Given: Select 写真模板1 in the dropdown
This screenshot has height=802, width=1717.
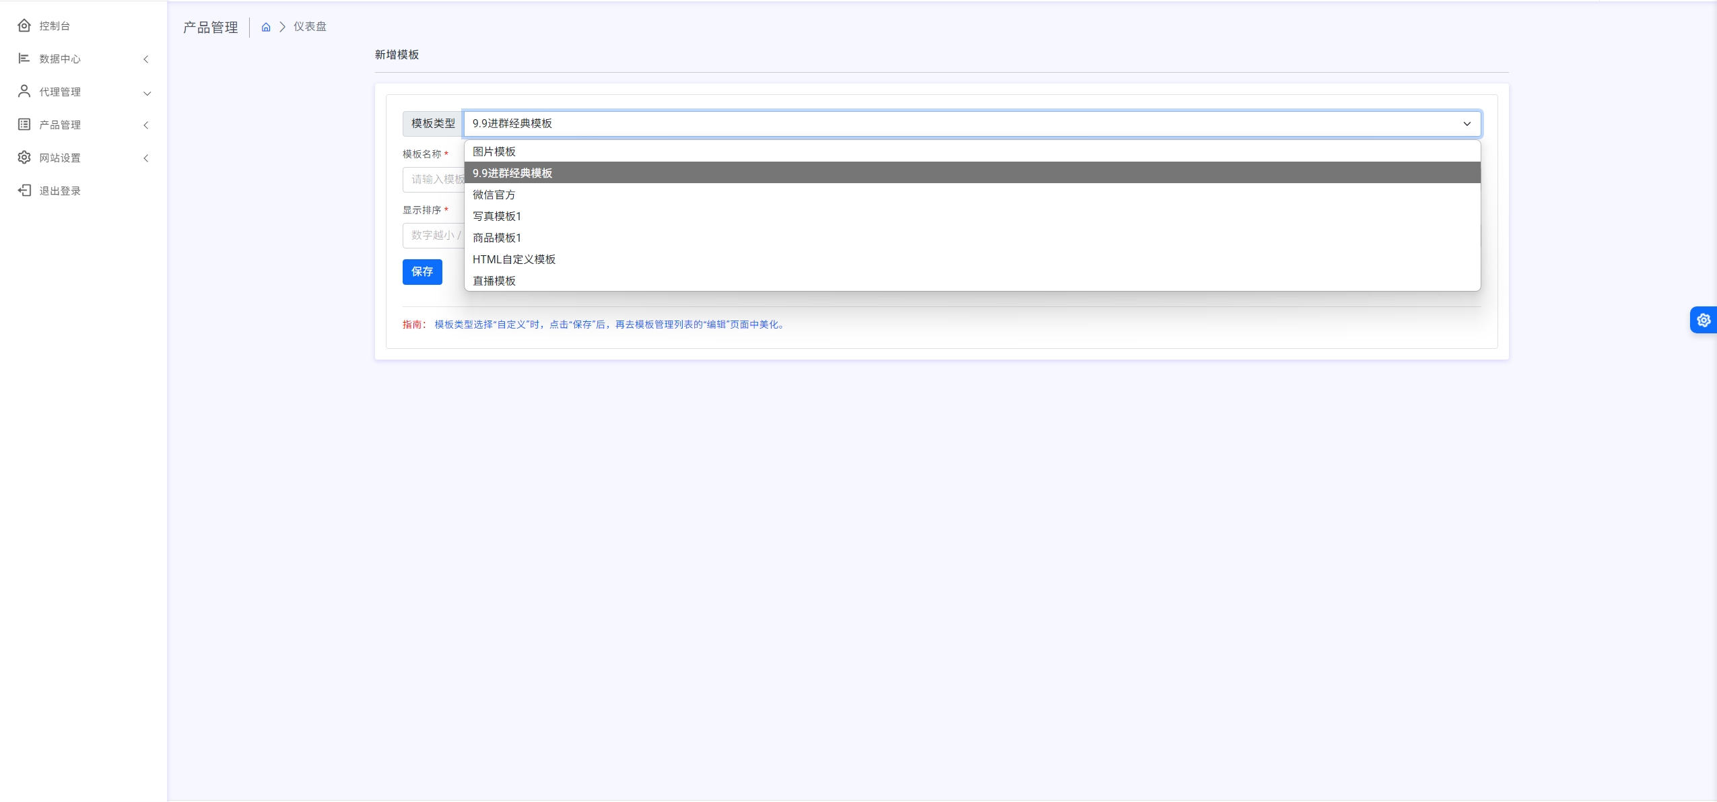Looking at the screenshot, I should (497, 216).
